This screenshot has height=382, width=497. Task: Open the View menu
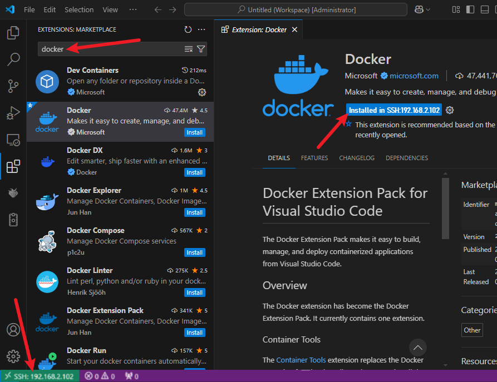(x=110, y=10)
